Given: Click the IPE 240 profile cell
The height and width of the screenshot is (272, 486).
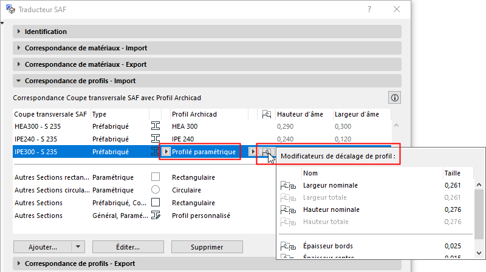Looking at the screenshot, I should coord(183,139).
